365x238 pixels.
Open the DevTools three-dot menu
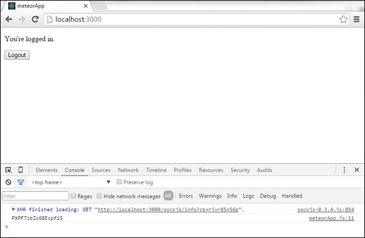344,170
